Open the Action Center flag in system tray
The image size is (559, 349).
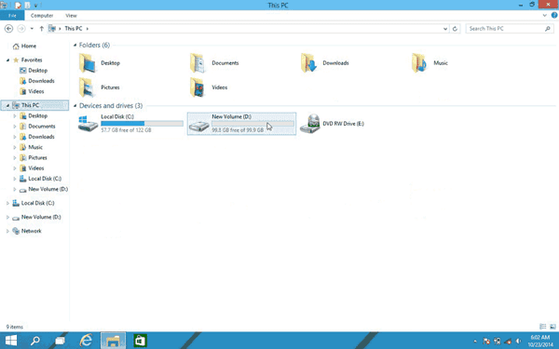(x=486, y=342)
